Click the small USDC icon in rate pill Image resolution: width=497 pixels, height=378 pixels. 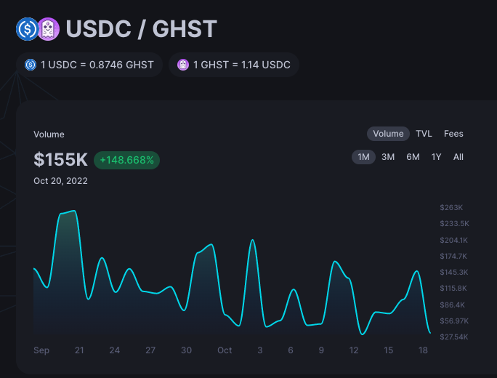click(31, 65)
